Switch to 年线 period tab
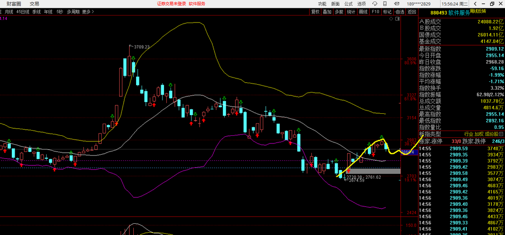 click(x=49, y=12)
